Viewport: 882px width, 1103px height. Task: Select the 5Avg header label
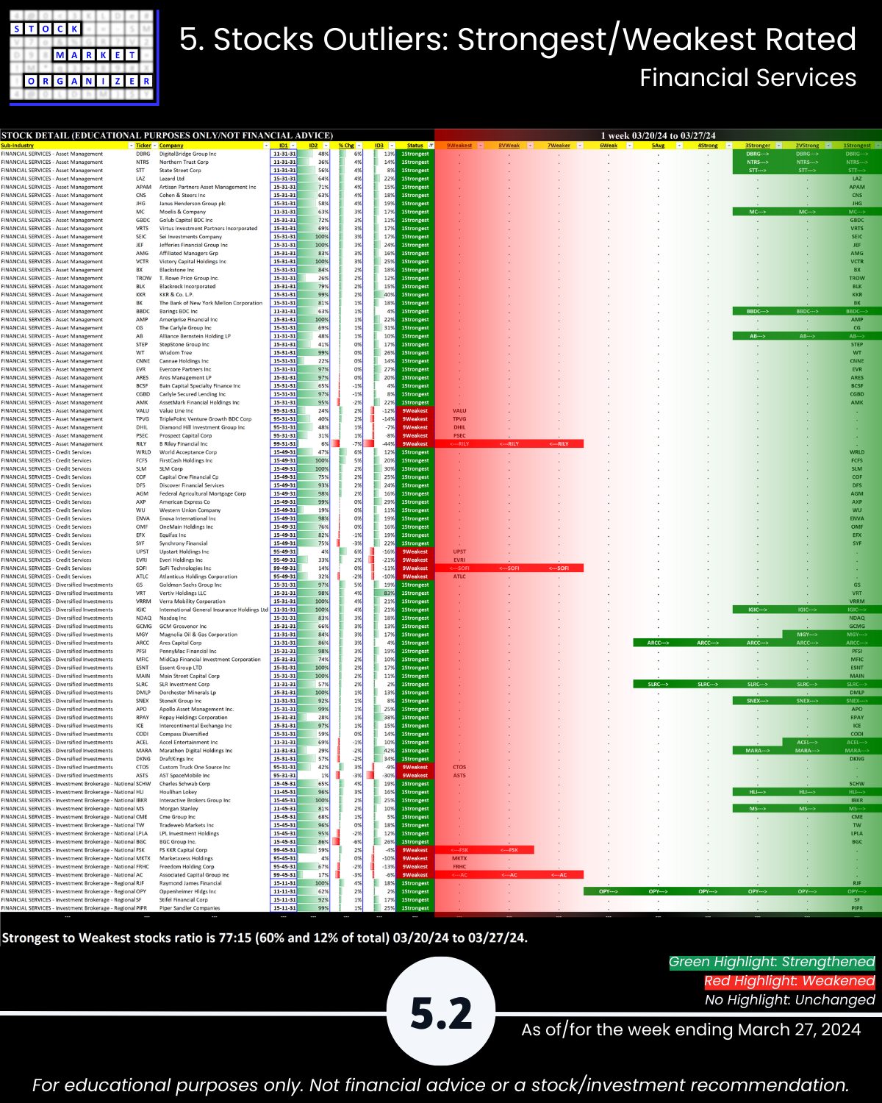[x=658, y=146]
